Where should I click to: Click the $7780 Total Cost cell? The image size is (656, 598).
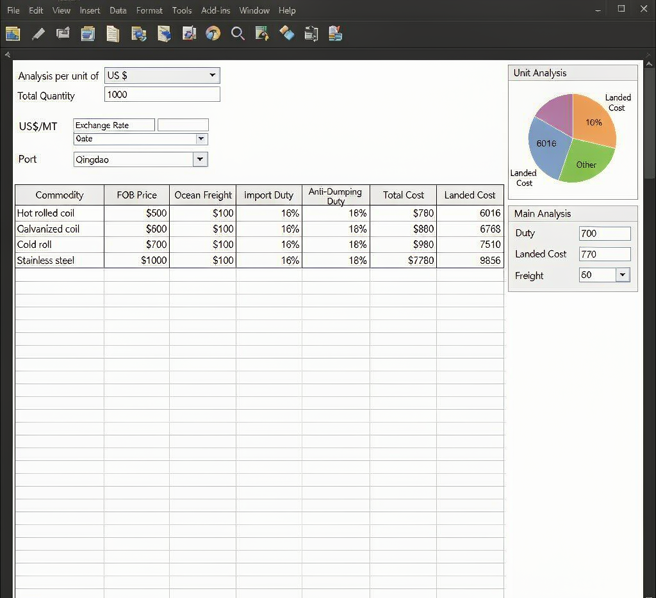[x=404, y=260]
